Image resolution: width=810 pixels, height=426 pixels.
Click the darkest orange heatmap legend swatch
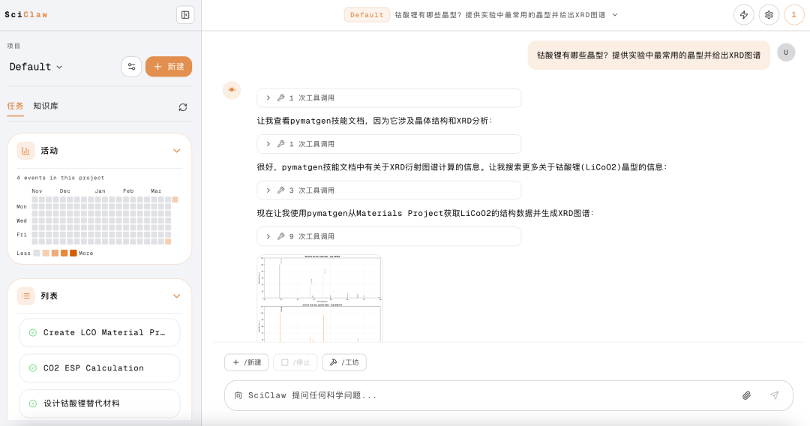click(73, 253)
